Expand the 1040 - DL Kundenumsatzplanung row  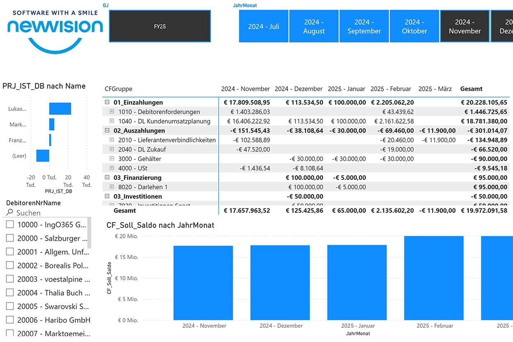pyautogui.click(x=112, y=121)
